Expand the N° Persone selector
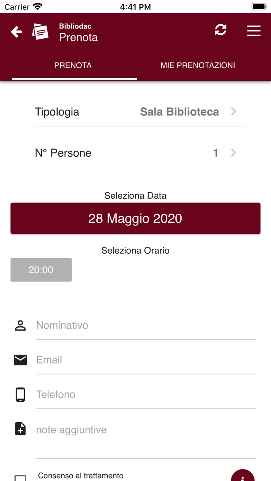 coord(135,153)
